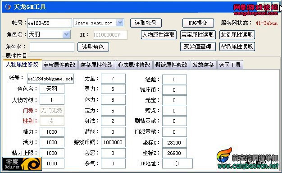Click the 帮派属性读取 button
The width and height of the screenshot is (282, 173).
point(237,47)
